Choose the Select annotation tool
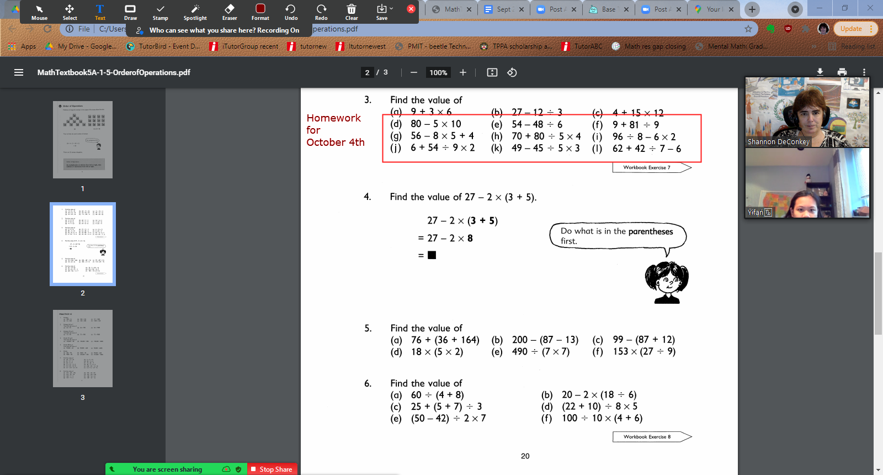Image resolution: width=883 pixels, height=475 pixels. point(70,12)
